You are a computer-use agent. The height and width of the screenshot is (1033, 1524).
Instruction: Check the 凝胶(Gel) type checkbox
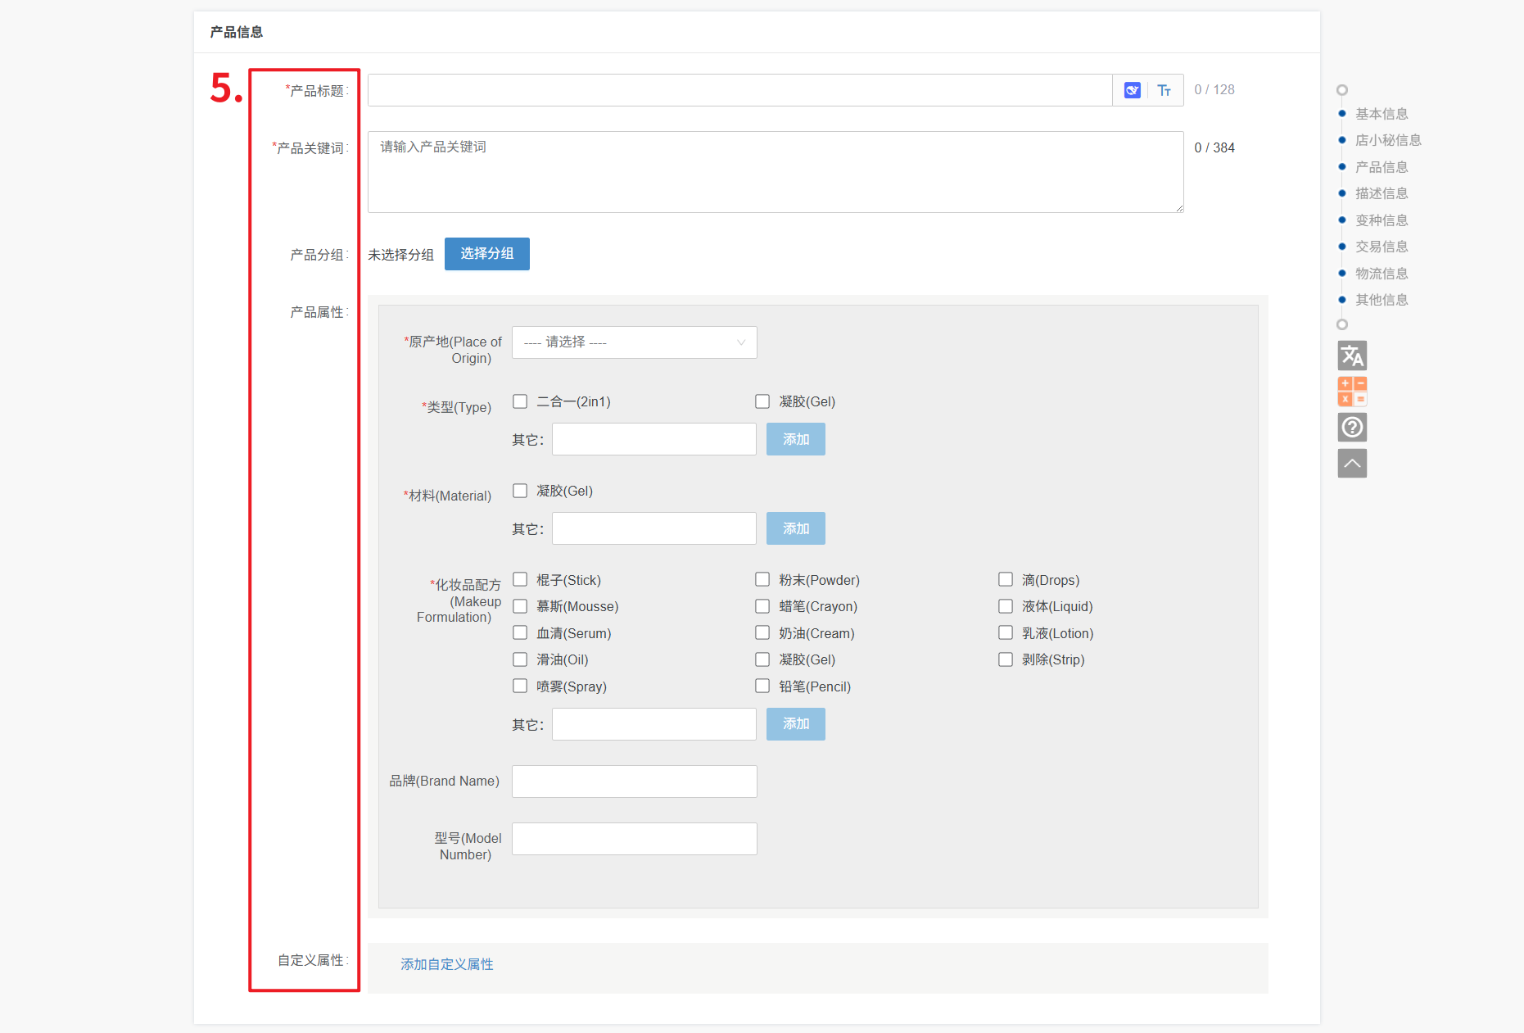point(762,401)
